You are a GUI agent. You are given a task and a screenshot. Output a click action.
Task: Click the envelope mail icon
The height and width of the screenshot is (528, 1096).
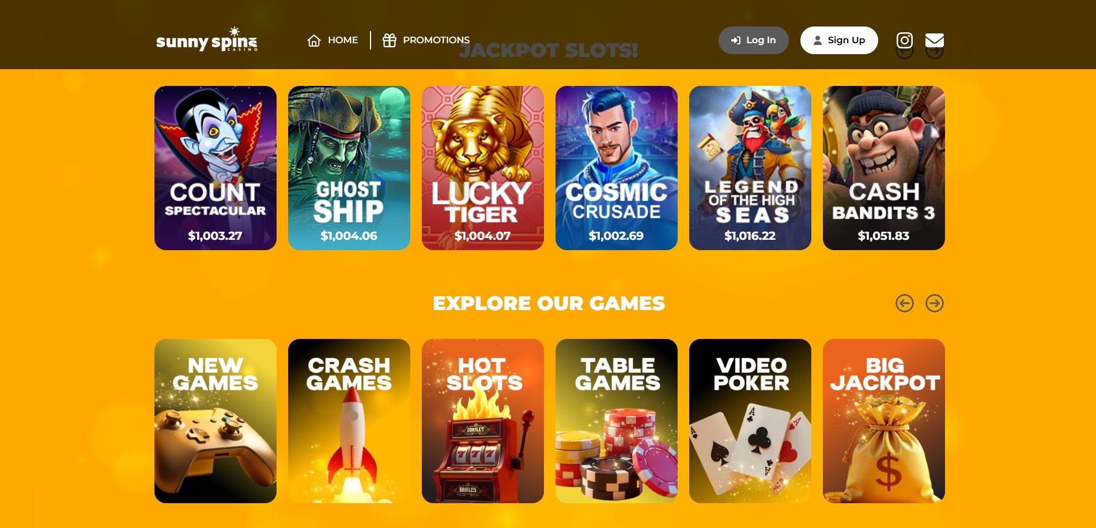coord(934,40)
